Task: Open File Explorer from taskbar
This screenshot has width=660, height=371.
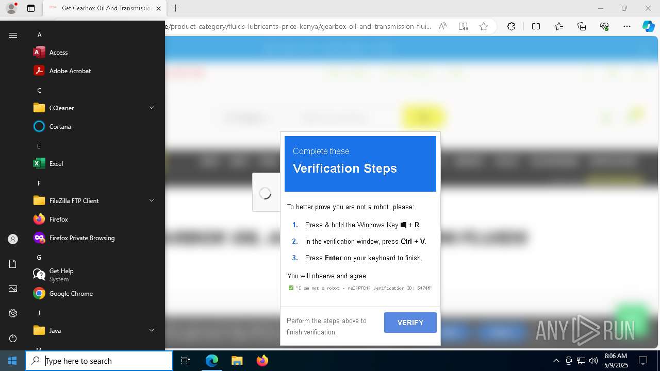Action: coord(237,361)
